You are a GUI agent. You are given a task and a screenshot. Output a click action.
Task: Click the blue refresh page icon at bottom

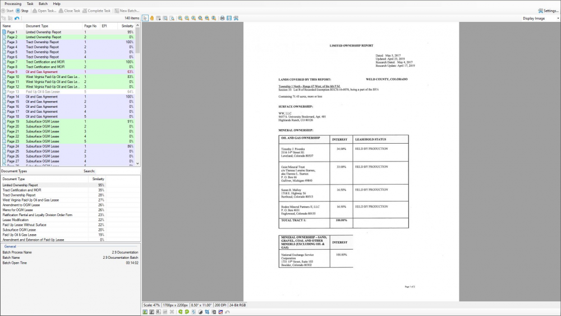pos(194,312)
